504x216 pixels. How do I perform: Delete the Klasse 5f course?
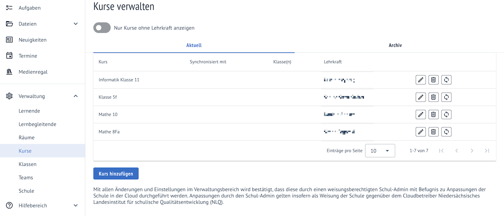pyautogui.click(x=433, y=97)
